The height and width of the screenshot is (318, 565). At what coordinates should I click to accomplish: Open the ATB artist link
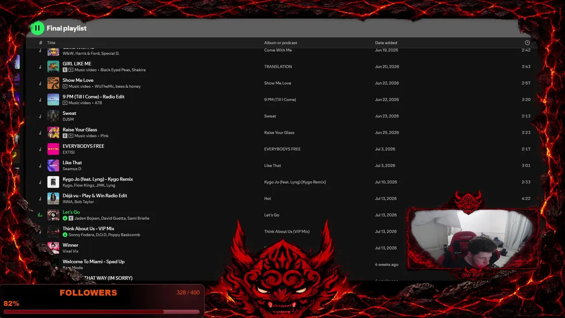tap(98, 103)
